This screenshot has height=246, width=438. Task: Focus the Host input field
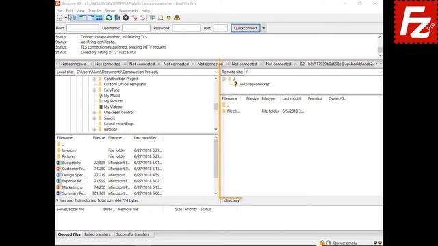click(x=83, y=28)
